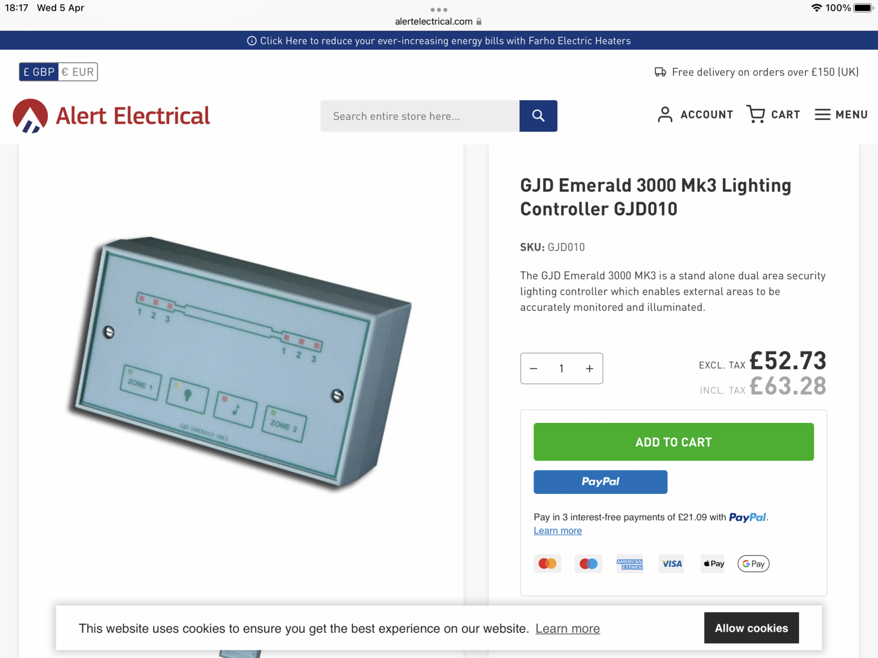The width and height of the screenshot is (878, 658).
Task: Open the GJD Emerald product image
Action: click(x=240, y=362)
